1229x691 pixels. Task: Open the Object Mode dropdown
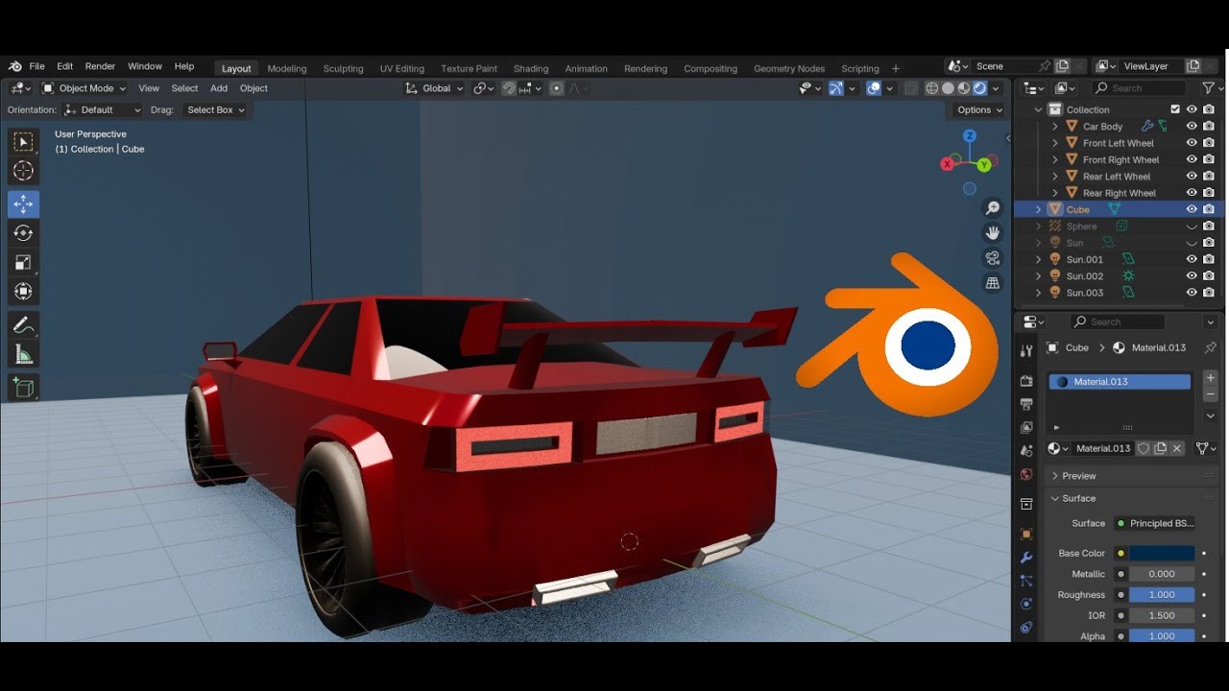pyautogui.click(x=84, y=88)
